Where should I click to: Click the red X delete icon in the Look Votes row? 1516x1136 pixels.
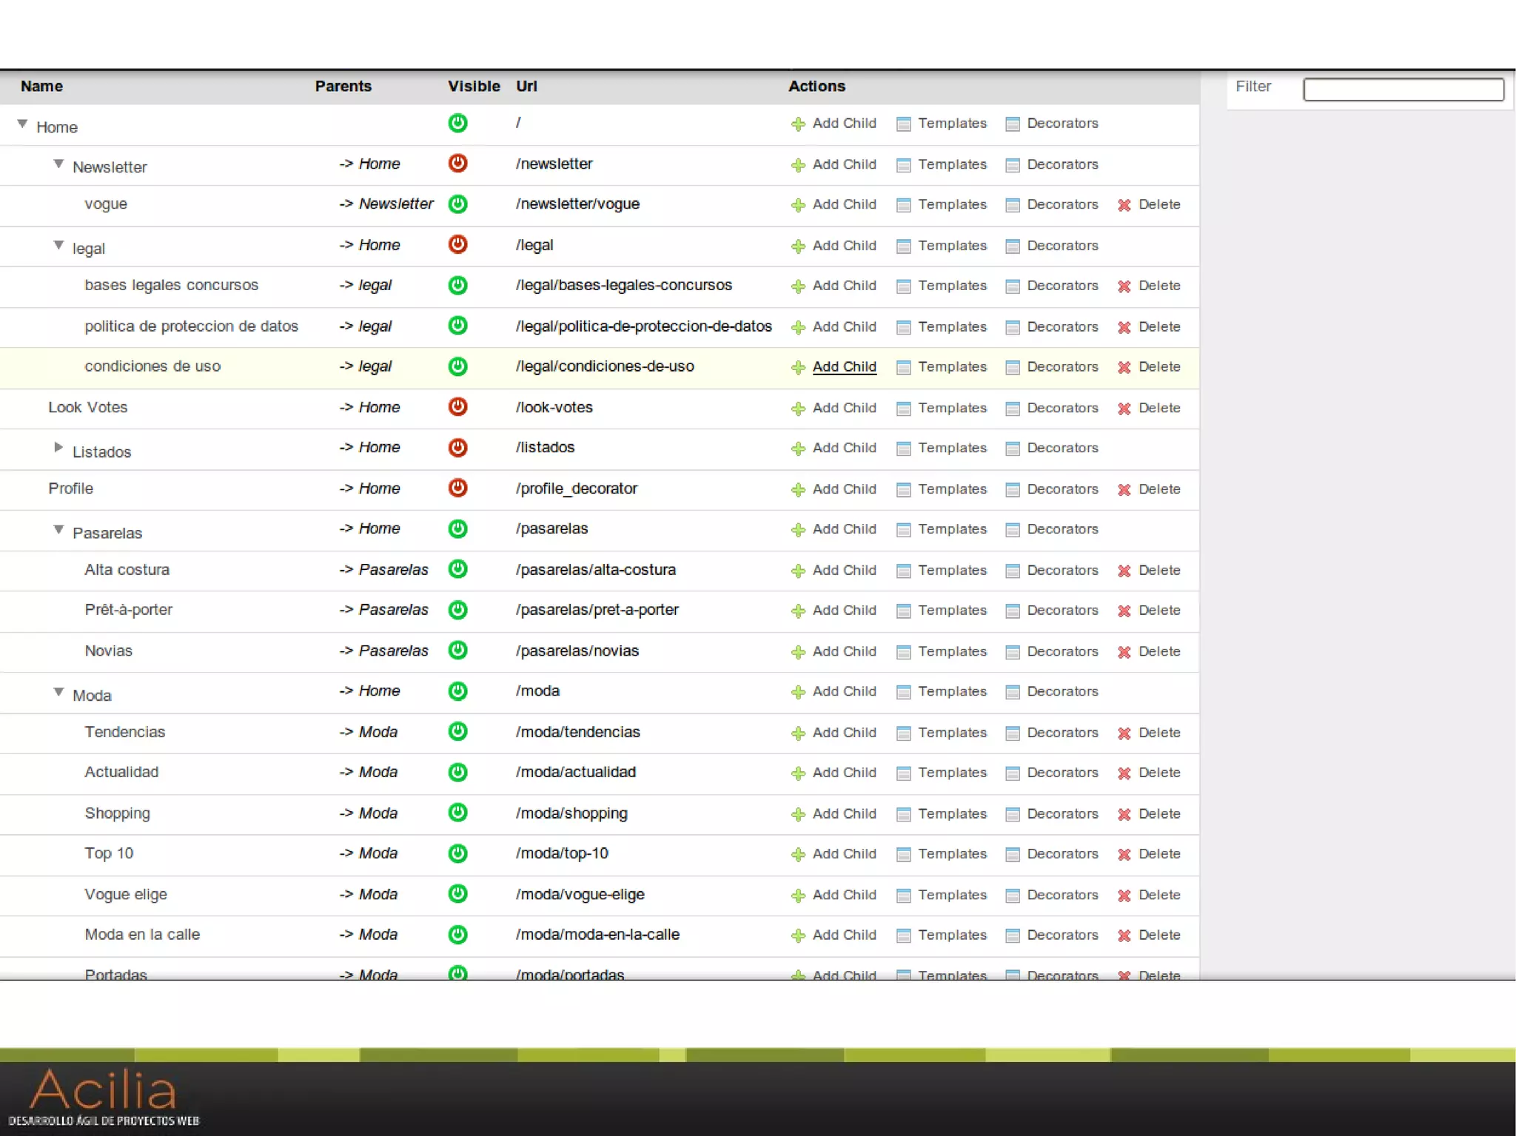[1124, 409]
